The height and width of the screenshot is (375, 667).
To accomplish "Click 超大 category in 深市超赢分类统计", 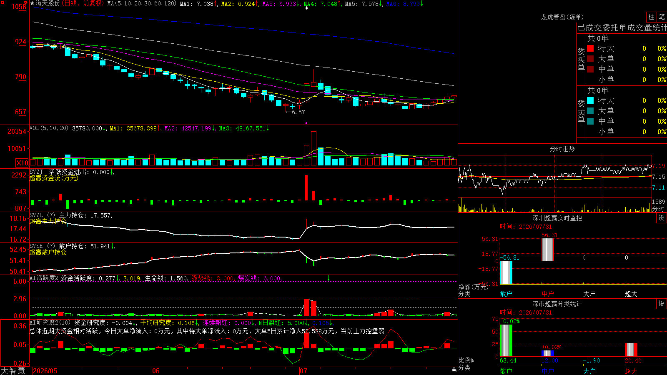I will pos(631,371).
